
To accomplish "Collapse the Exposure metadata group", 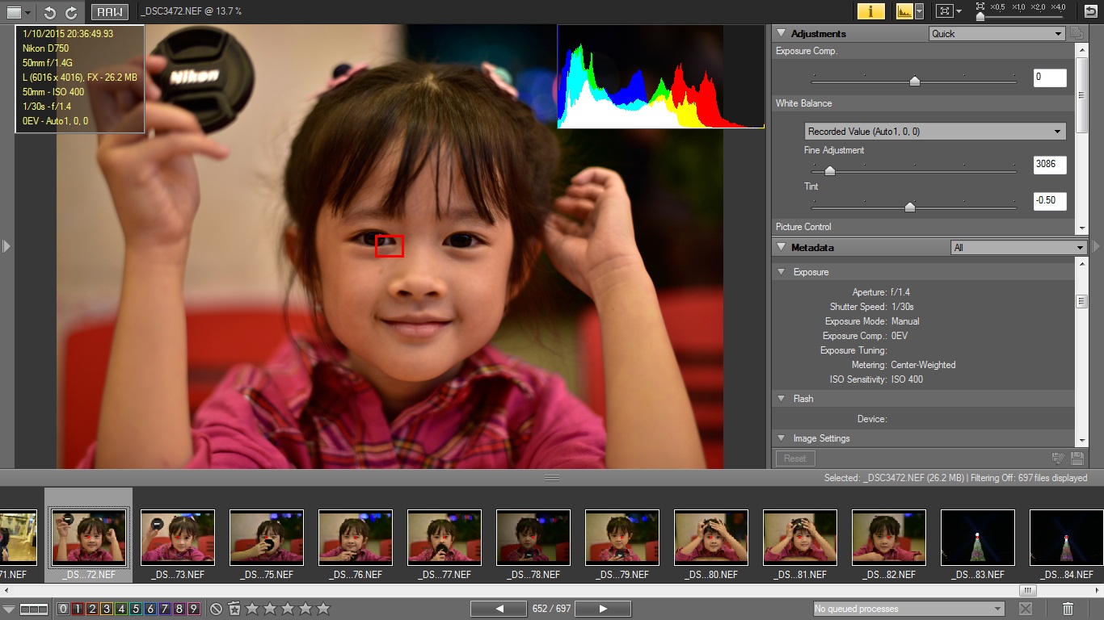I will [x=781, y=272].
